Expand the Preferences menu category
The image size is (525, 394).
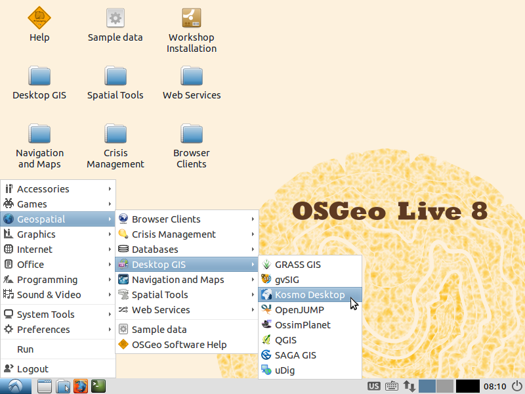[x=58, y=330]
